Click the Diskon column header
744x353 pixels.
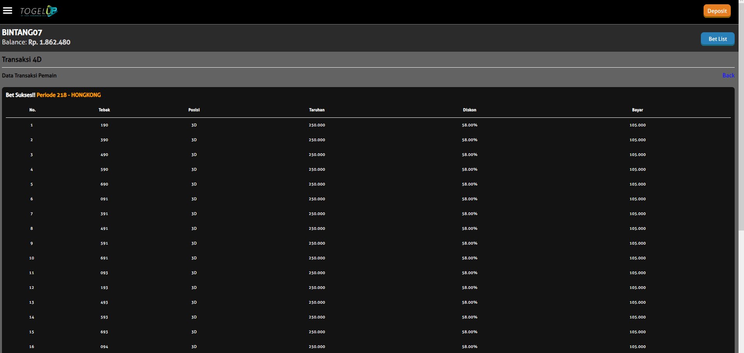pyautogui.click(x=470, y=110)
